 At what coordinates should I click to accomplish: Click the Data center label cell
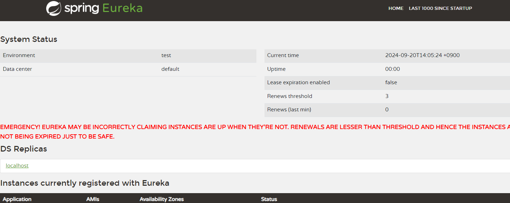(17, 69)
